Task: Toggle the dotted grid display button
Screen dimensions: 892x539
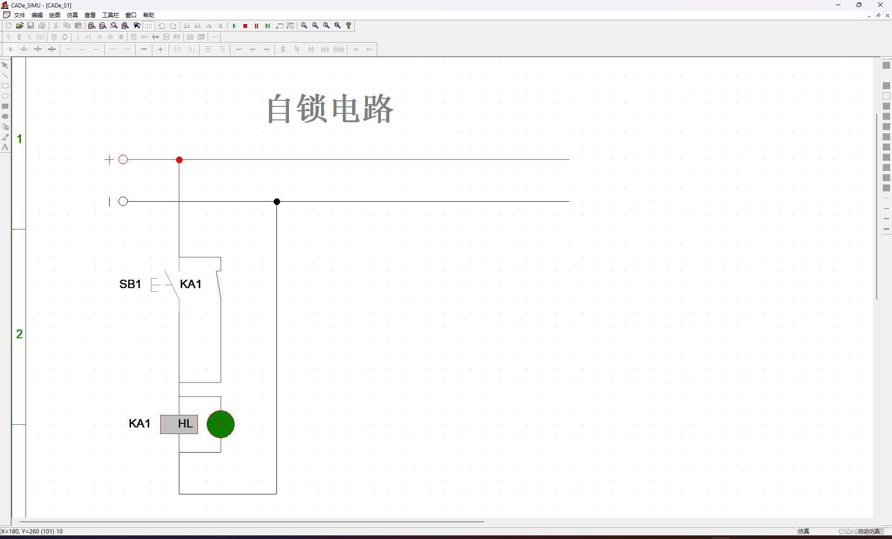Action: [x=148, y=26]
